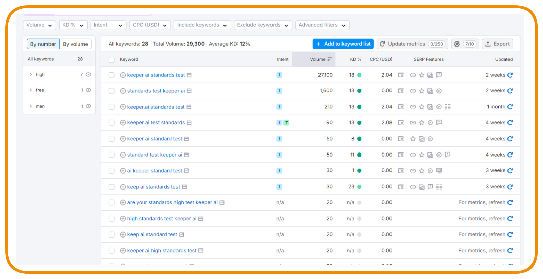Viewport: 543px width, 279px height.
Task: Click informational intent badge for keeper ai standards test
Action: [279, 75]
